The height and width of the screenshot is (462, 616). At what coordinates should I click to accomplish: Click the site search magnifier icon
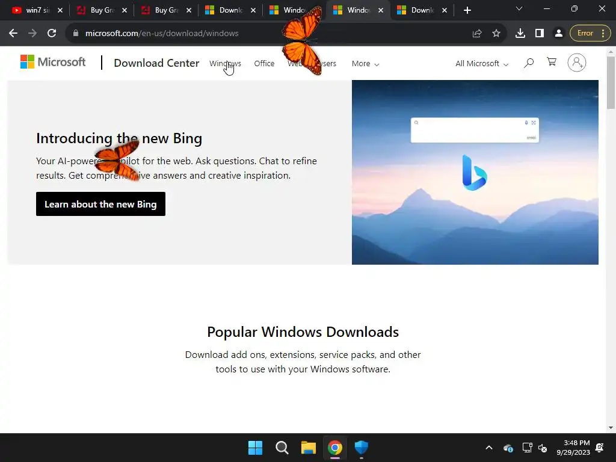click(529, 63)
